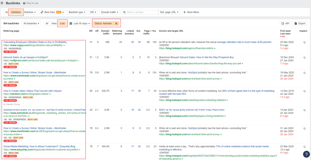
Task: Click Ext. value 34 in vogsy row
Action: (139, 42)
